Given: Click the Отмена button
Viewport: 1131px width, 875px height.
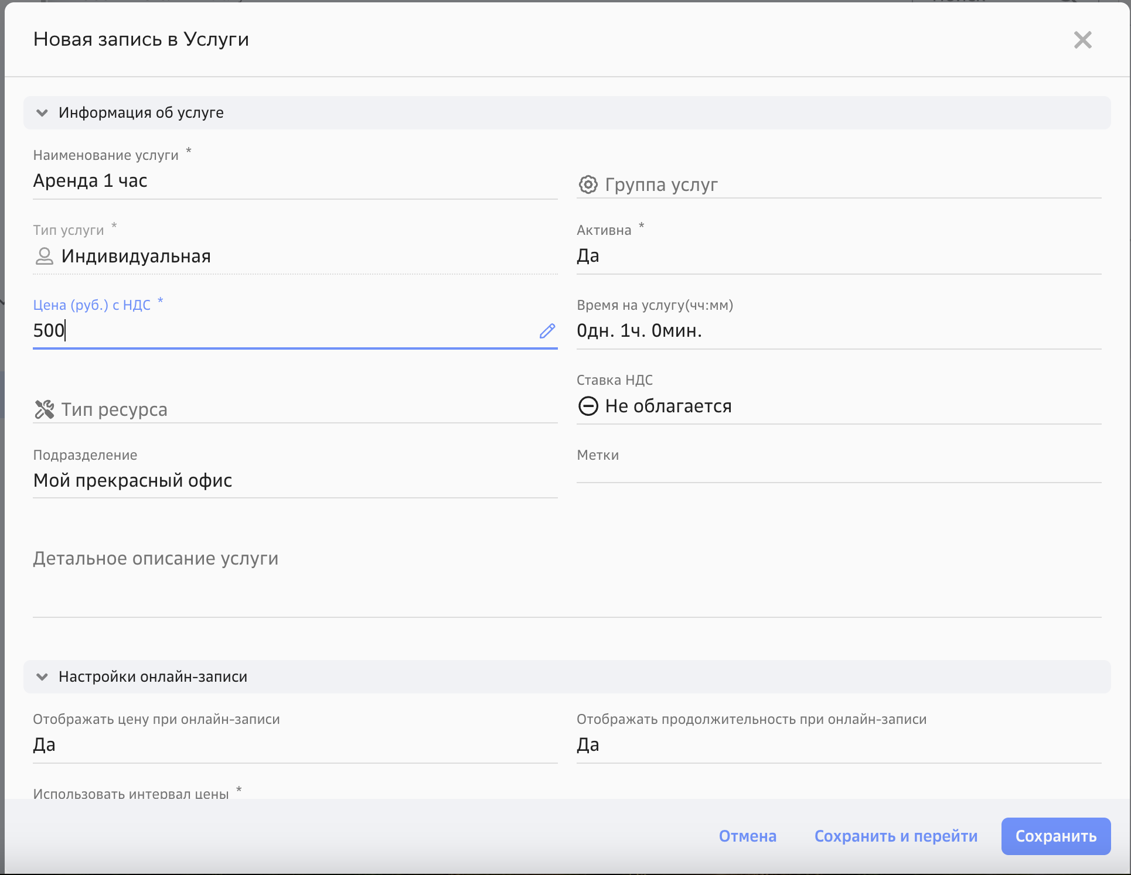Looking at the screenshot, I should (747, 836).
